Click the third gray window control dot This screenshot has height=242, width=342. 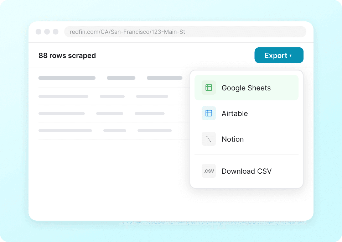[x=56, y=32]
